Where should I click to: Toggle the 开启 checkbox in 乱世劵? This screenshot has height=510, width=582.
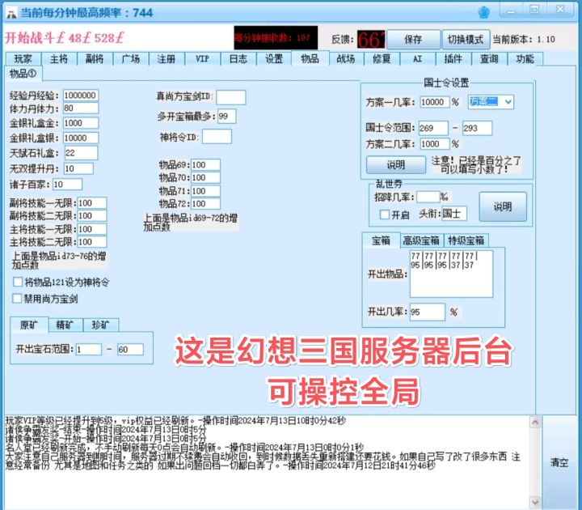(x=385, y=215)
